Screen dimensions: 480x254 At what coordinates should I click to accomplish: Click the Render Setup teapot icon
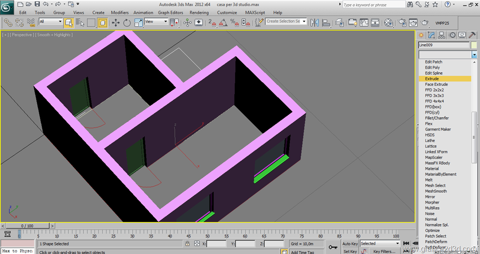pos(402,22)
